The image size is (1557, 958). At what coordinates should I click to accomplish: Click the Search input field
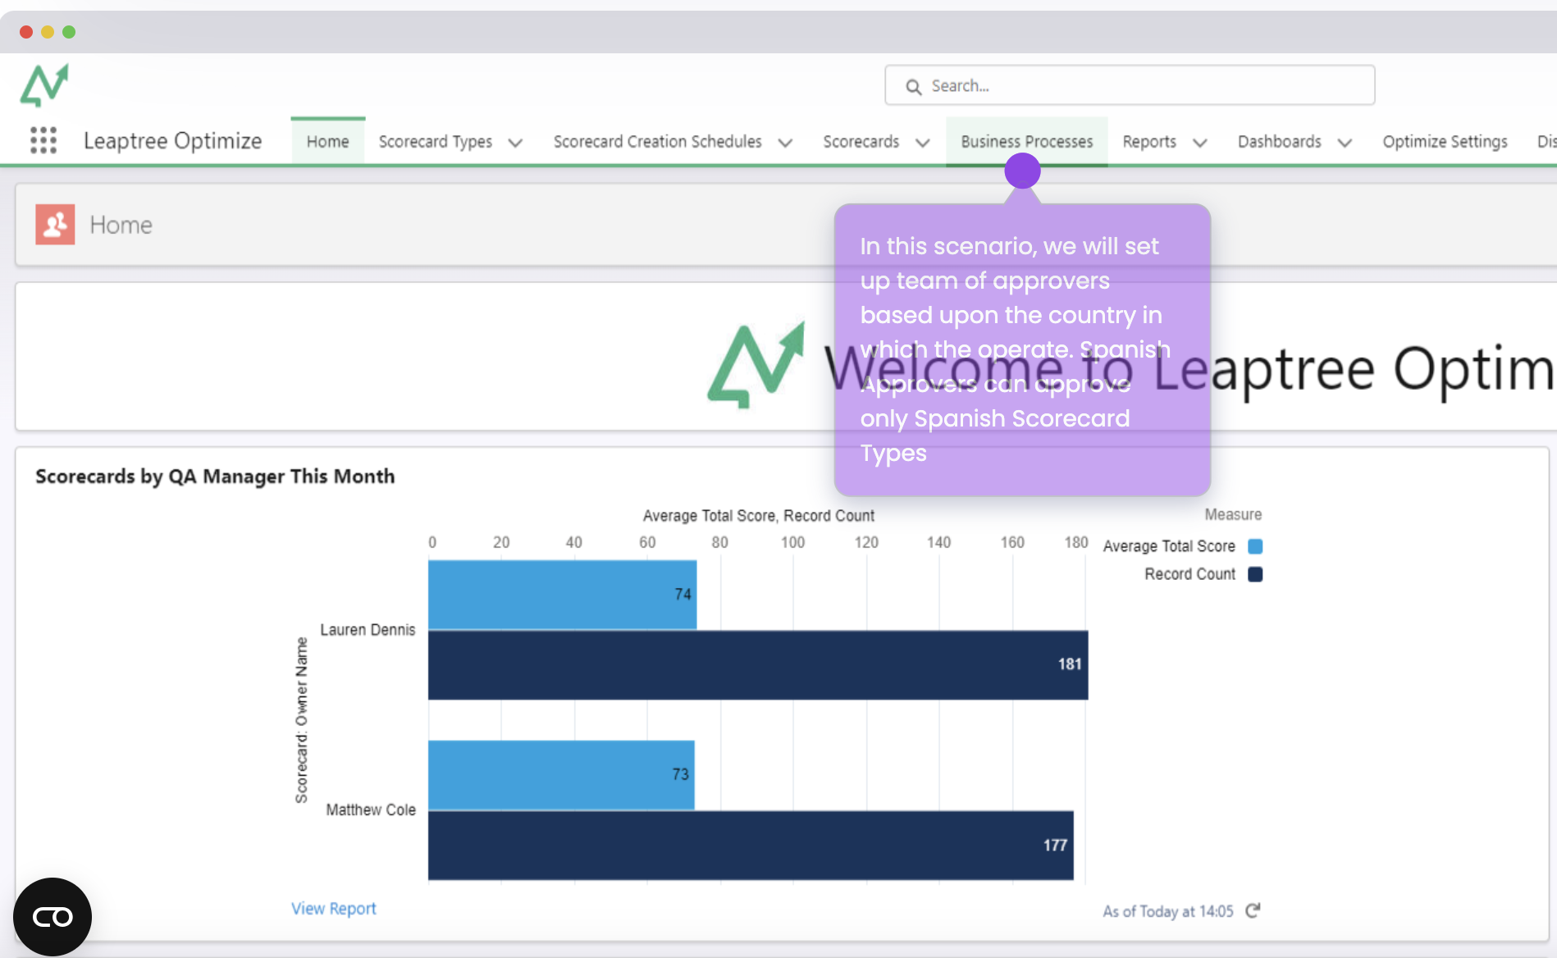coord(1130,85)
